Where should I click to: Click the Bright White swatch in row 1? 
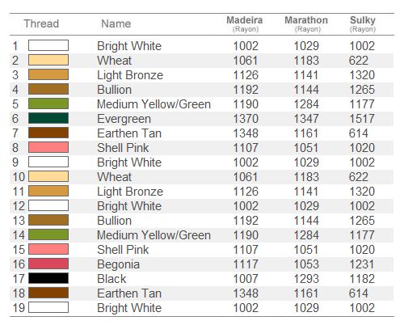pos(48,45)
